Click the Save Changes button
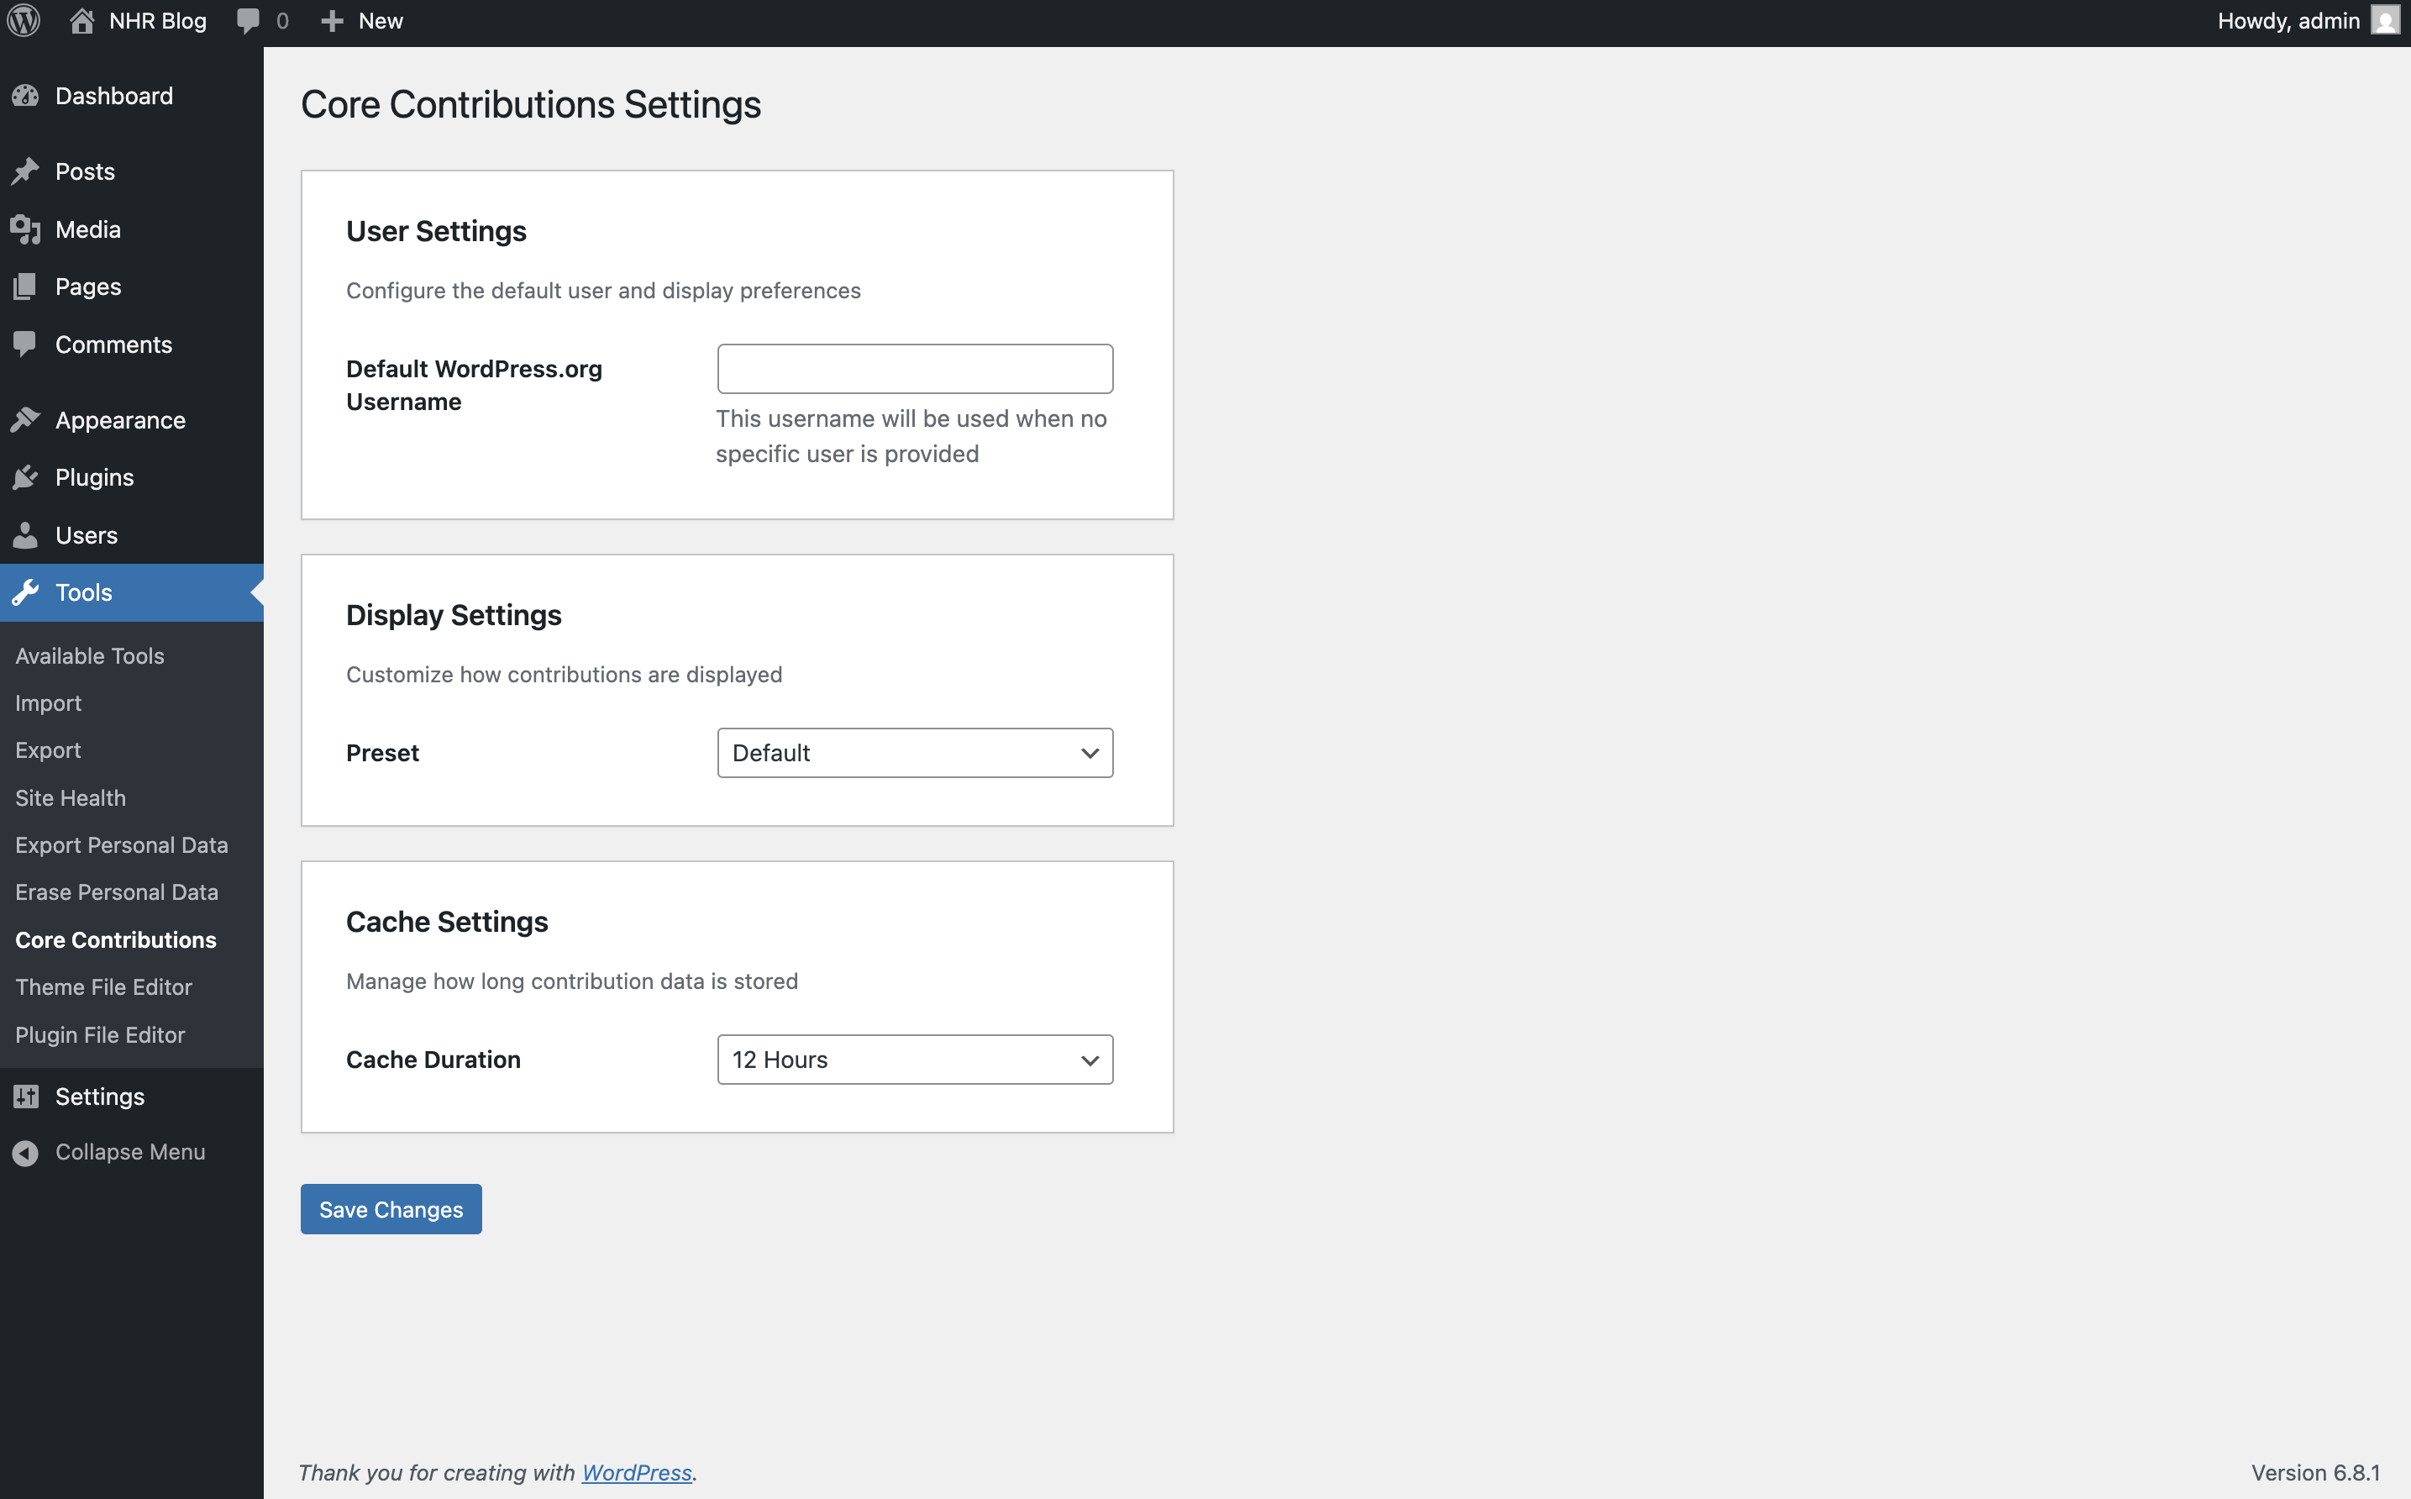This screenshot has width=2411, height=1499. [391, 1209]
